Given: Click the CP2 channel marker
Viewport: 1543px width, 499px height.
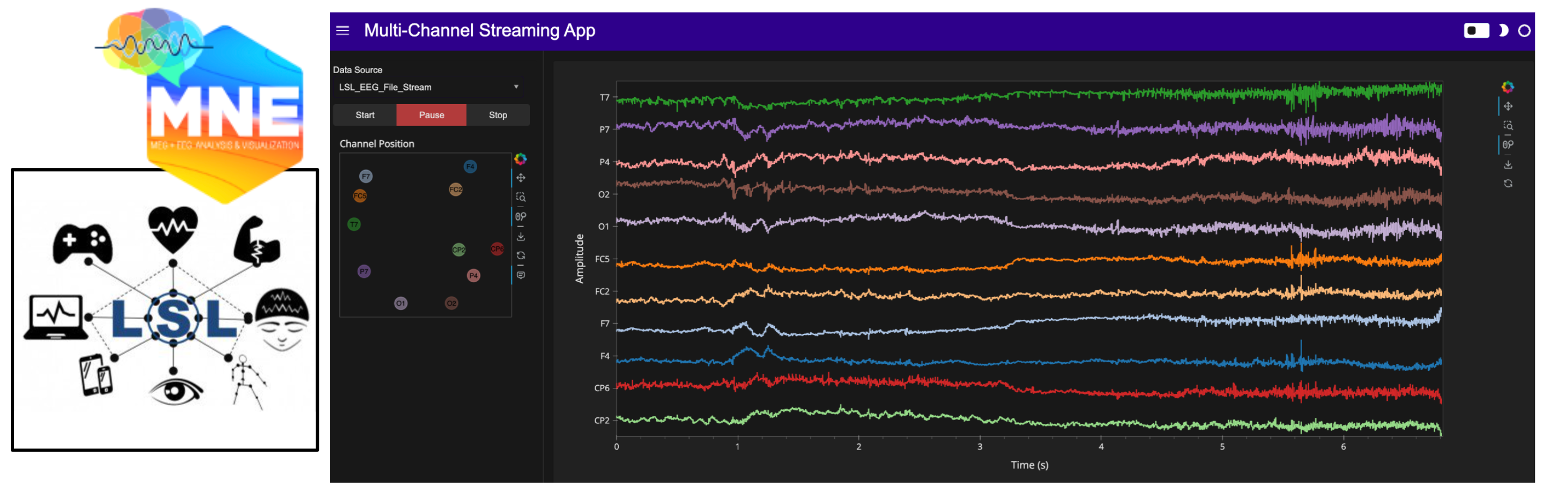Looking at the screenshot, I should point(458,249).
